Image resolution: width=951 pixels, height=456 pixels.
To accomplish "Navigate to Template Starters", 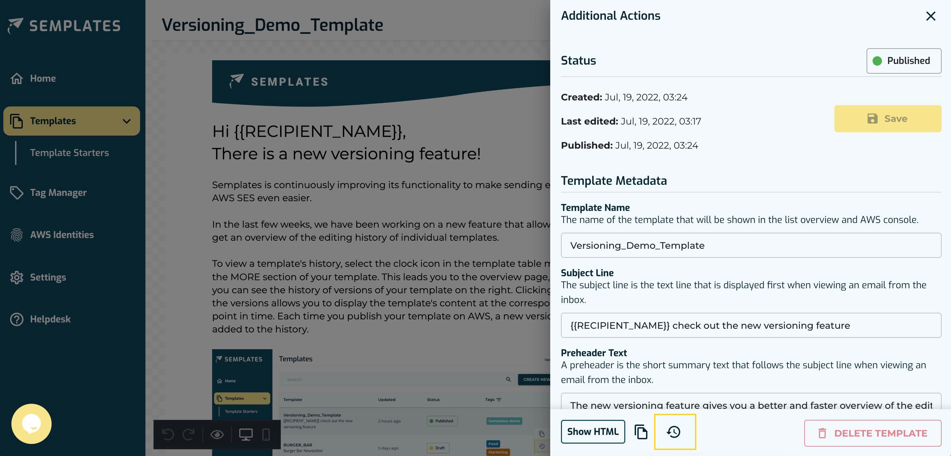I will (x=69, y=153).
